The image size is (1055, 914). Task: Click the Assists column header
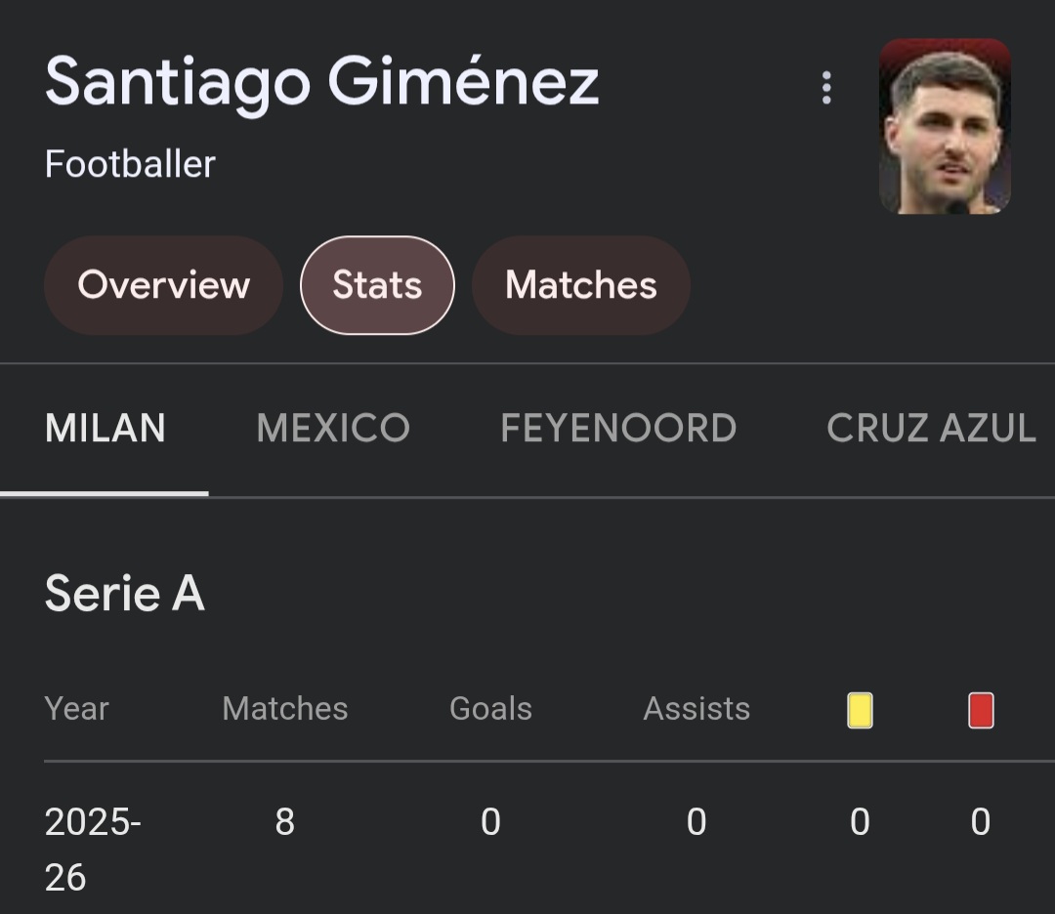pos(696,709)
